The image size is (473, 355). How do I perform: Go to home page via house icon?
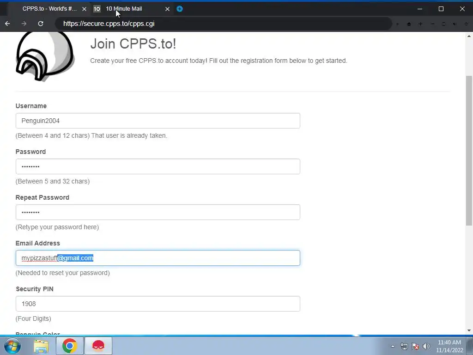click(x=409, y=24)
